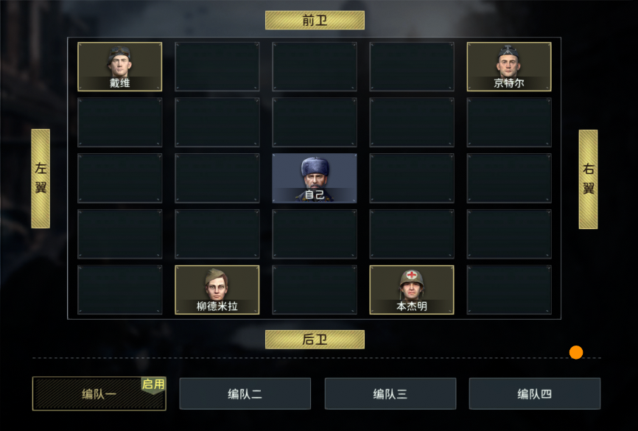
Task: Select the empty slot directly above 自己
Action: (315, 122)
